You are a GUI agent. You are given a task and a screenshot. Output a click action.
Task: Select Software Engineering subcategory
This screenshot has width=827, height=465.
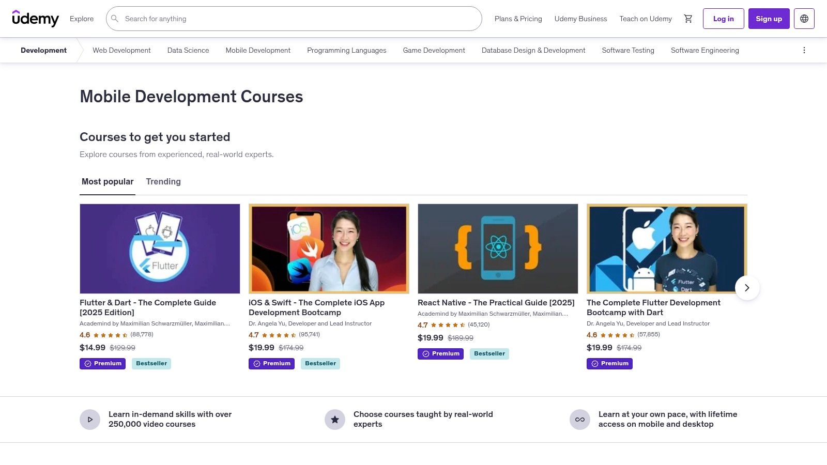[705, 50]
